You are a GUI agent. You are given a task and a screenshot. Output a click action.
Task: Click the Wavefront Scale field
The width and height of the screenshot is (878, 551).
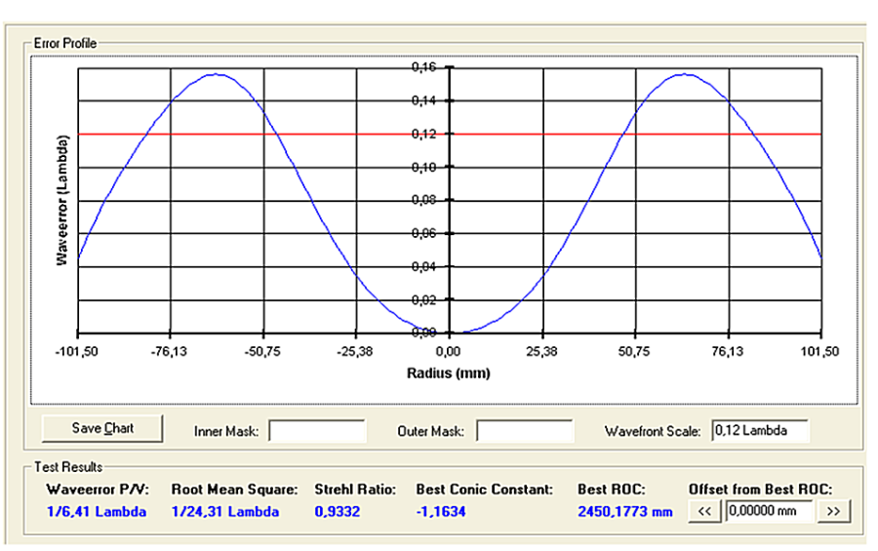(760, 430)
